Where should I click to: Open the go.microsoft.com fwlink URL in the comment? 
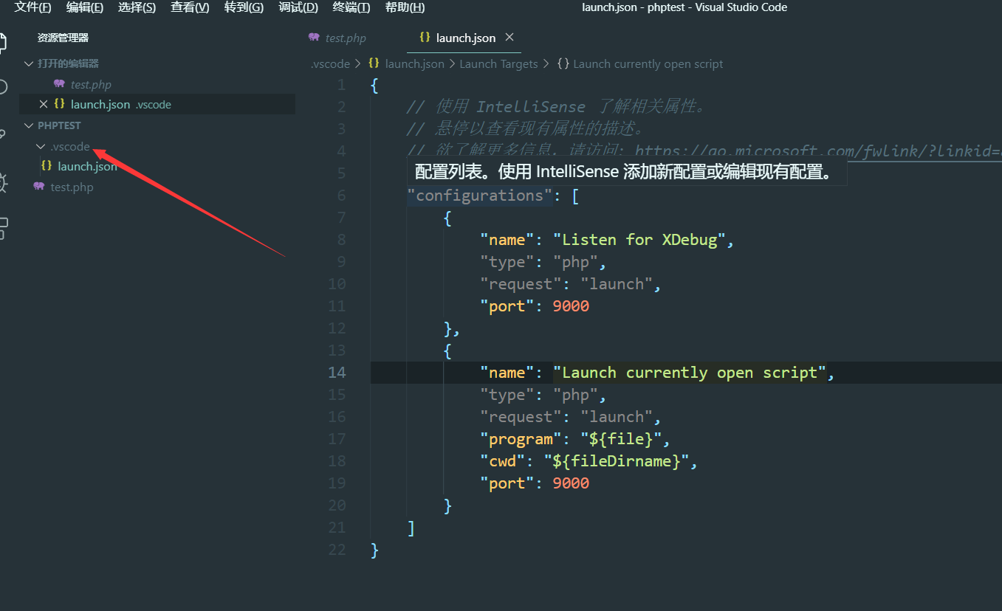[818, 151]
